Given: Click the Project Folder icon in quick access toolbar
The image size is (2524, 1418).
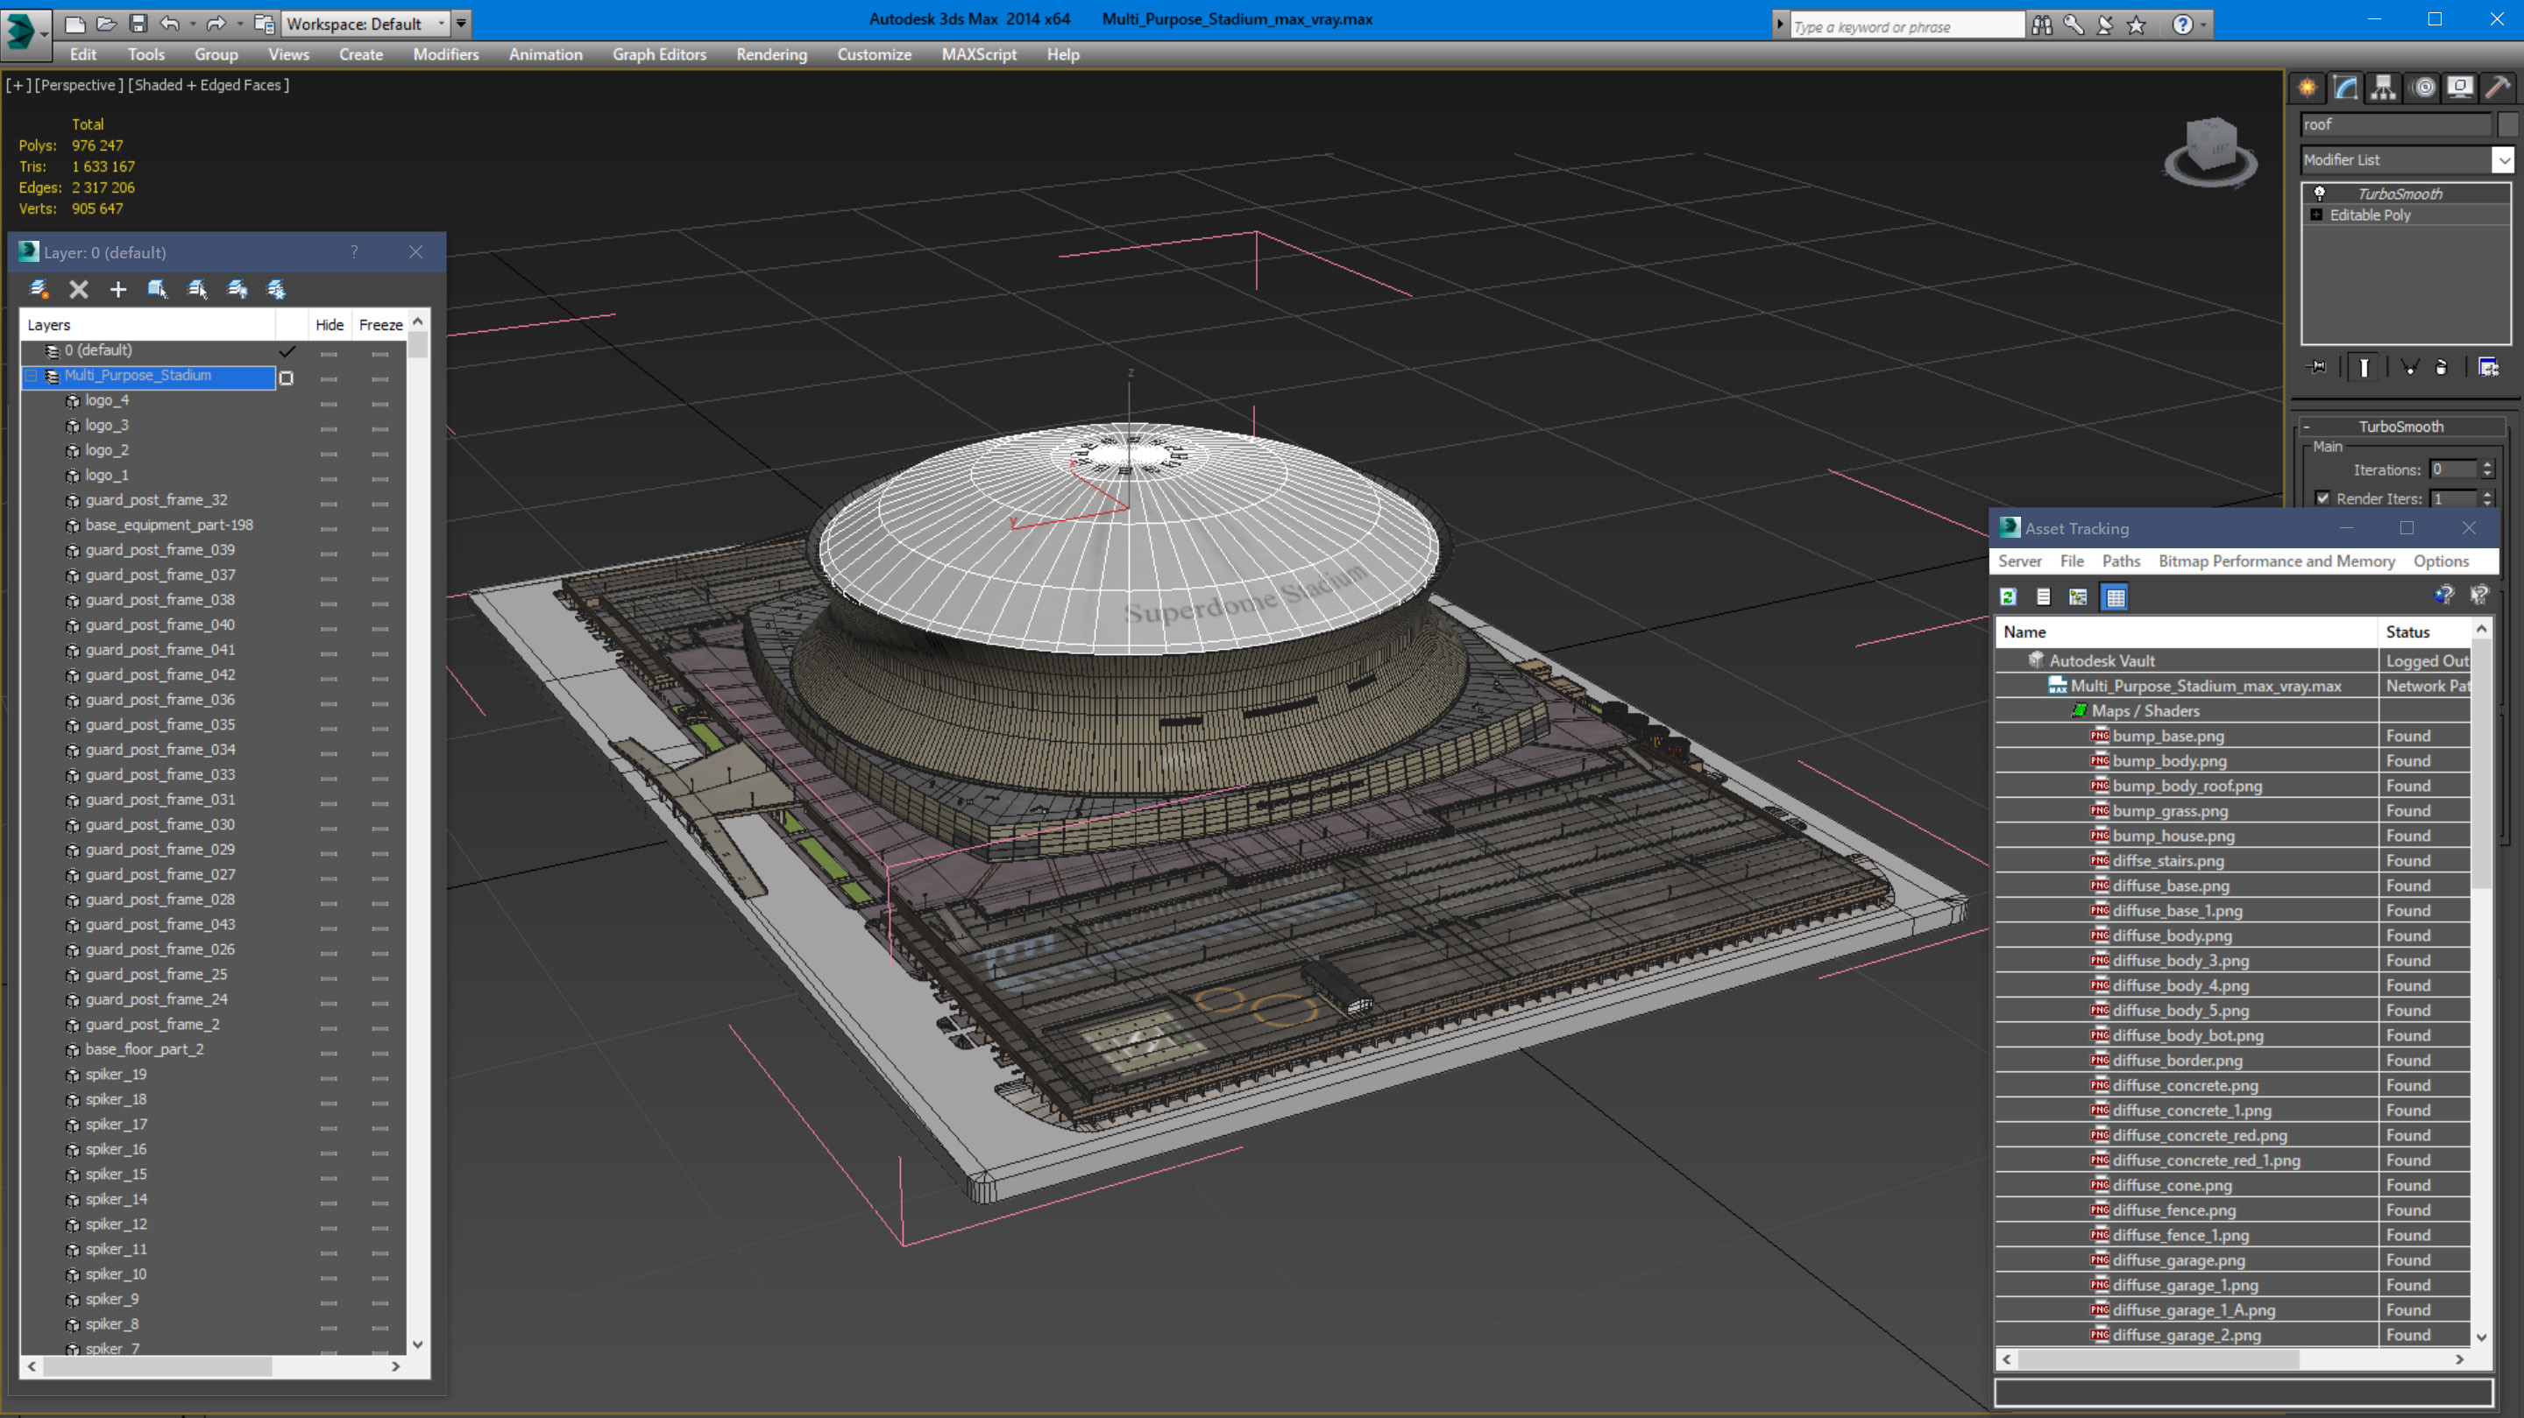Looking at the screenshot, I should (x=264, y=24).
